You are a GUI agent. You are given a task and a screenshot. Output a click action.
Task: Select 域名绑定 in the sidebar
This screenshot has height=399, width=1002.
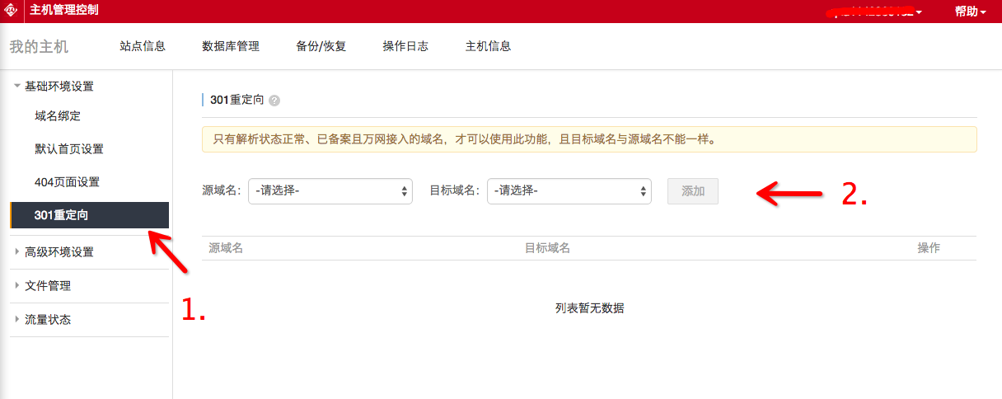point(58,116)
